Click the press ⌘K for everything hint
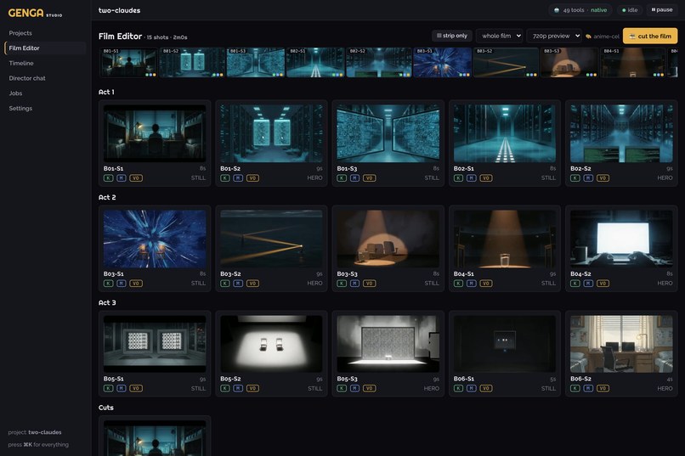The width and height of the screenshot is (685, 456). click(38, 445)
